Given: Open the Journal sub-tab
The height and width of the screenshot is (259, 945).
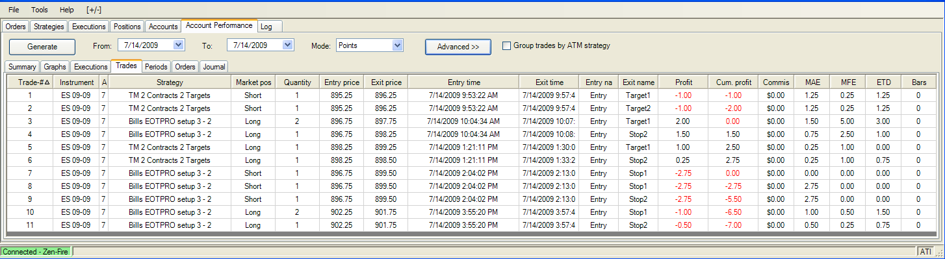Looking at the screenshot, I should 213,67.
